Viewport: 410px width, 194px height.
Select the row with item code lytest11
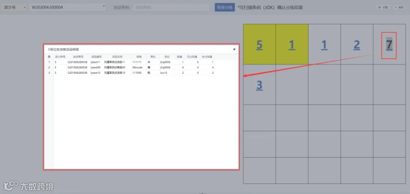coord(129,62)
